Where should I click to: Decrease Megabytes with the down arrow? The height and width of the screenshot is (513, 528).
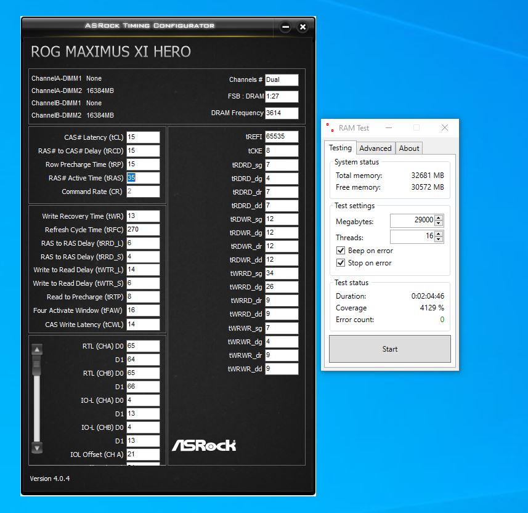(439, 224)
